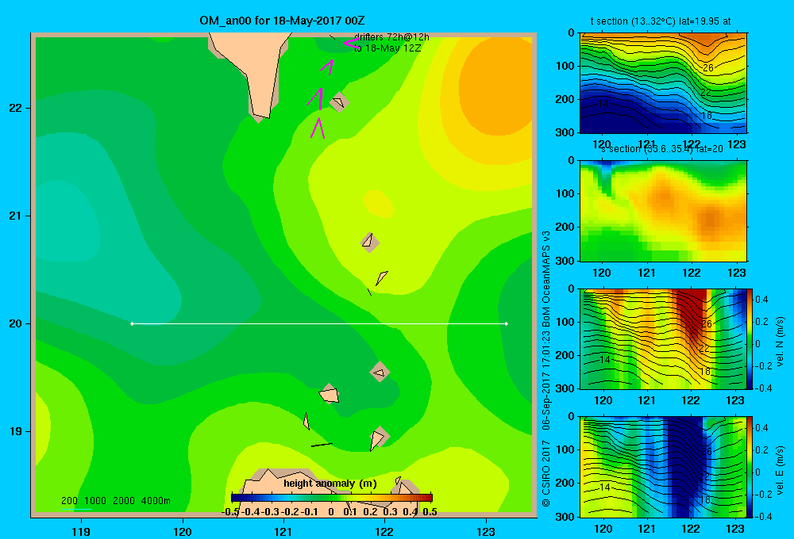Click the '-0.5' tick on the height anomaly scale
The image size is (794, 539).
coord(230,512)
